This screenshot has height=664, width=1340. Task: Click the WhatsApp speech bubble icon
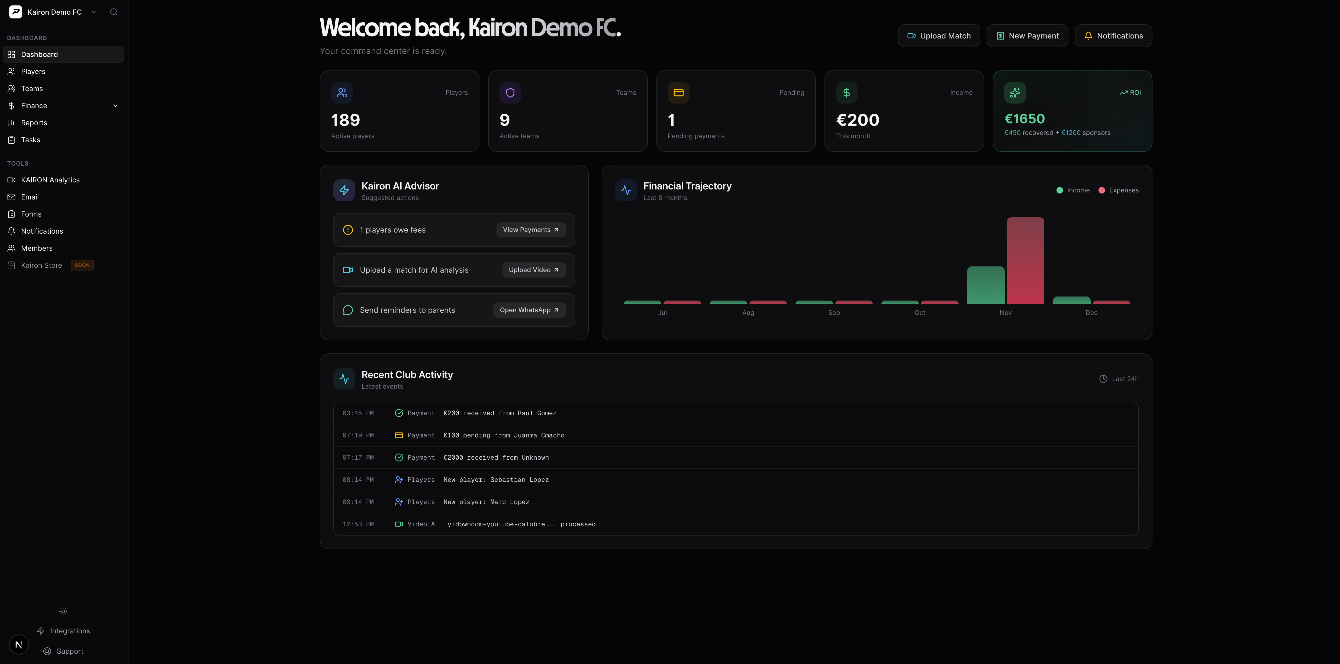[347, 310]
